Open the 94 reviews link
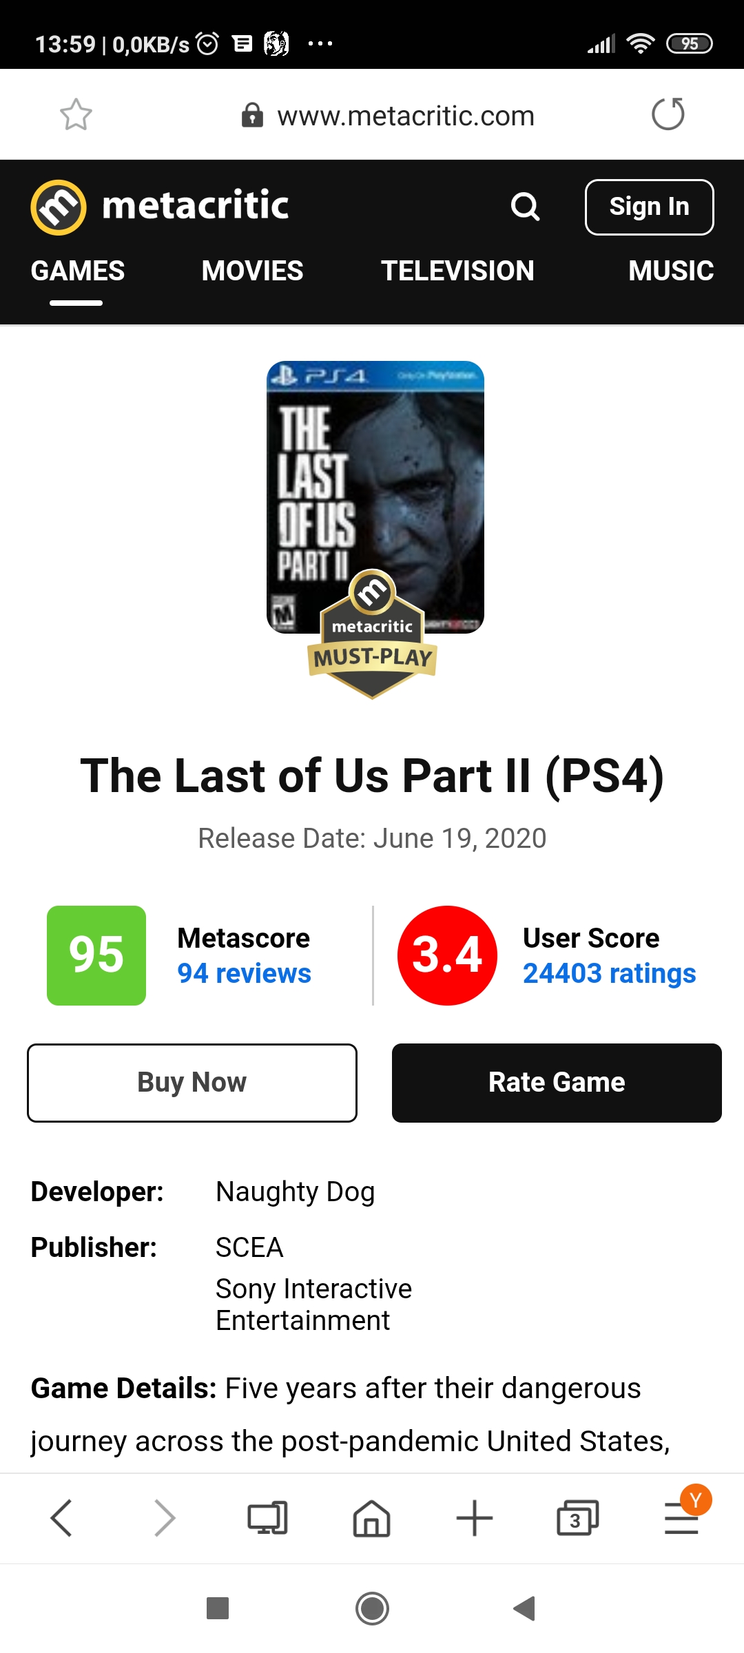This screenshot has height=1653, width=744. (244, 973)
